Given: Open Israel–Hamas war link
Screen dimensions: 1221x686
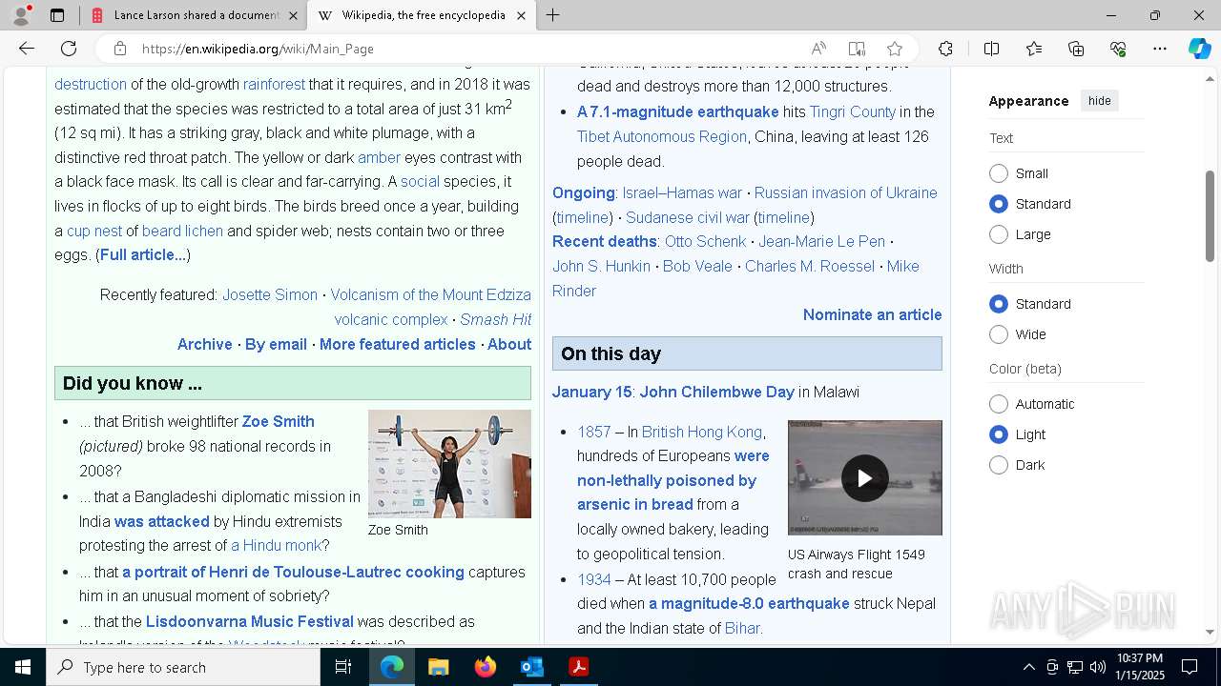Looking at the screenshot, I should point(682,192).
